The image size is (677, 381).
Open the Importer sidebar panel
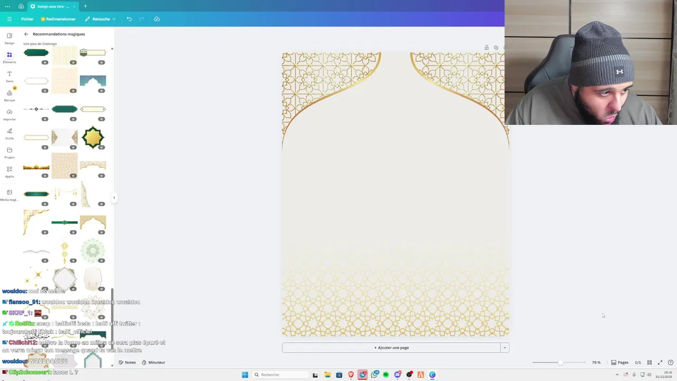click(x=10, y=114)
